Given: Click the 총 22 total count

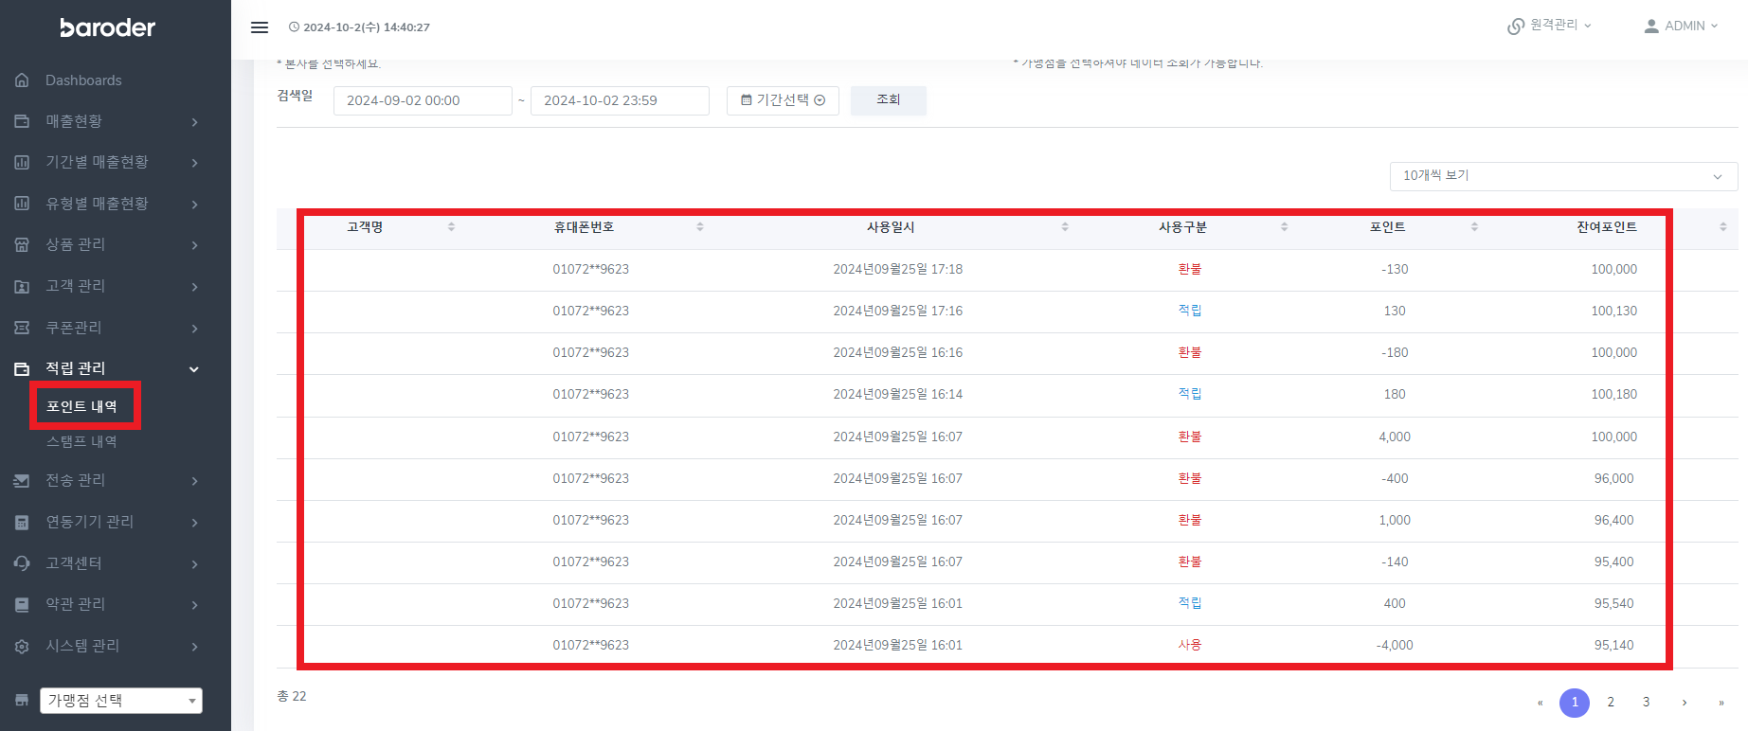Looking at the screenshot, I should coord(292,696).
